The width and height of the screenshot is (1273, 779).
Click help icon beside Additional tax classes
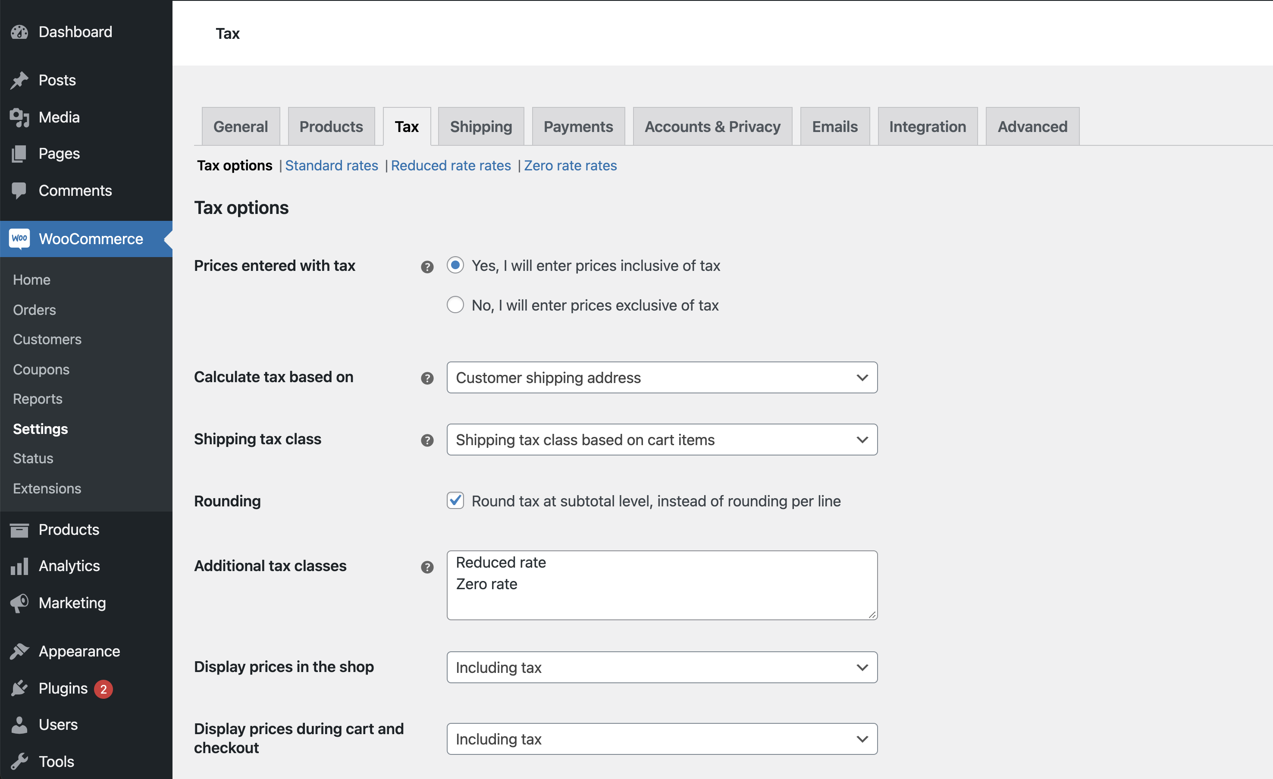(427, 567)
